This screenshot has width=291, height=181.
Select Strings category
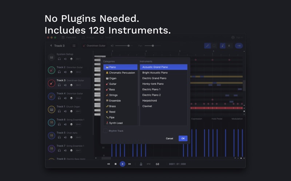[120, 95]
